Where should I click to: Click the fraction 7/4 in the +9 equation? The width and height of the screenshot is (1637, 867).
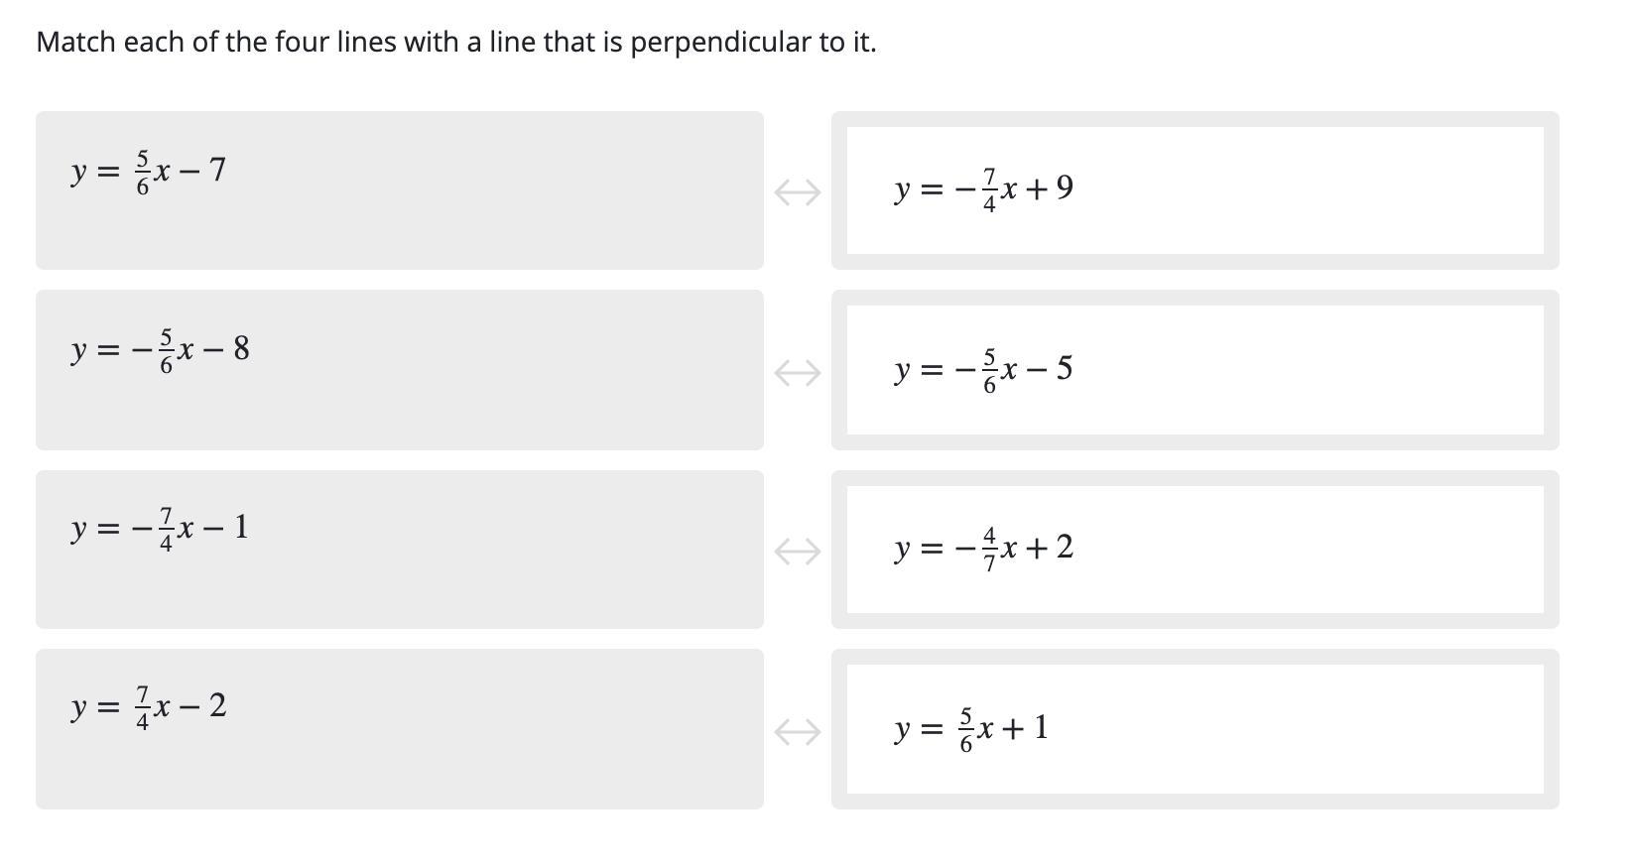pyautogui.click(x=988, y=189)
